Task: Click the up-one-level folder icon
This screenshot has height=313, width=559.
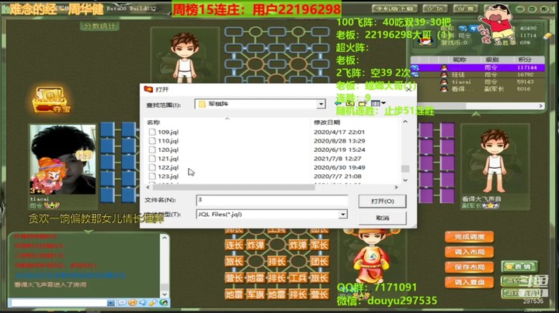Action: pyautogui.click(x=350, y=104)
